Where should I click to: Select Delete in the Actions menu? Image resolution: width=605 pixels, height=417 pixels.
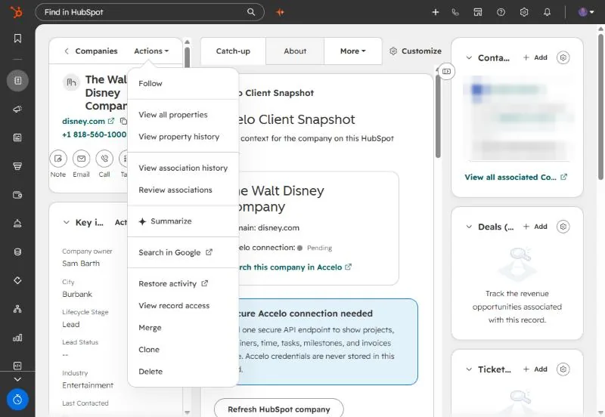coord(183,372)
